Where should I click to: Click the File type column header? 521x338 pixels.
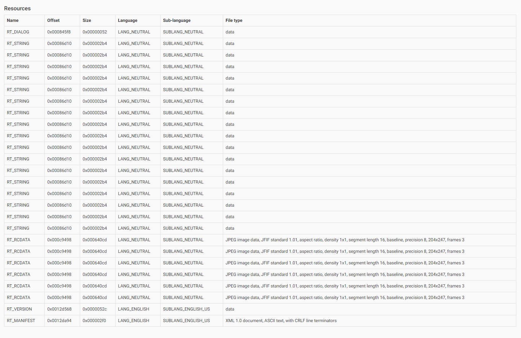pyautogui.click(x=234, y=20)
